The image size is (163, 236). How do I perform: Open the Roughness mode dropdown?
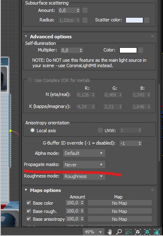pos(84,176)
